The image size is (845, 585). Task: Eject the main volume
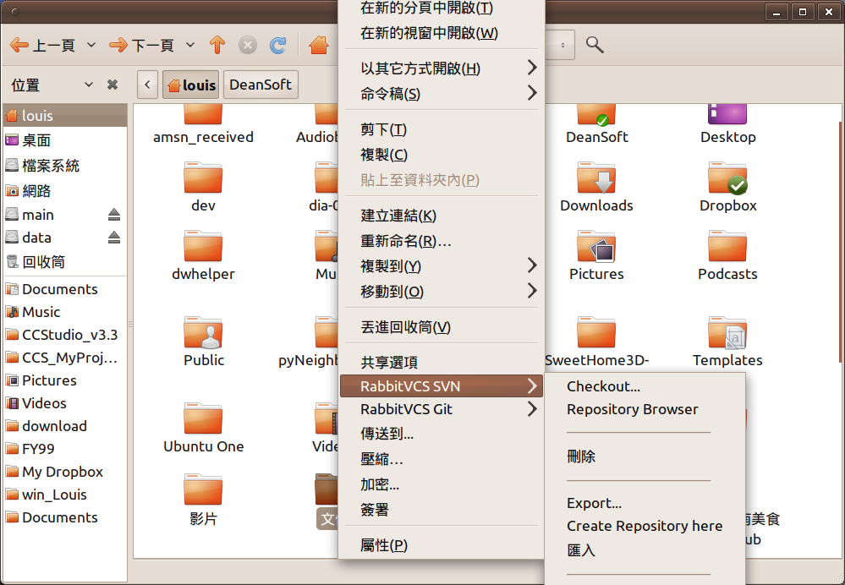click(113, 215)
